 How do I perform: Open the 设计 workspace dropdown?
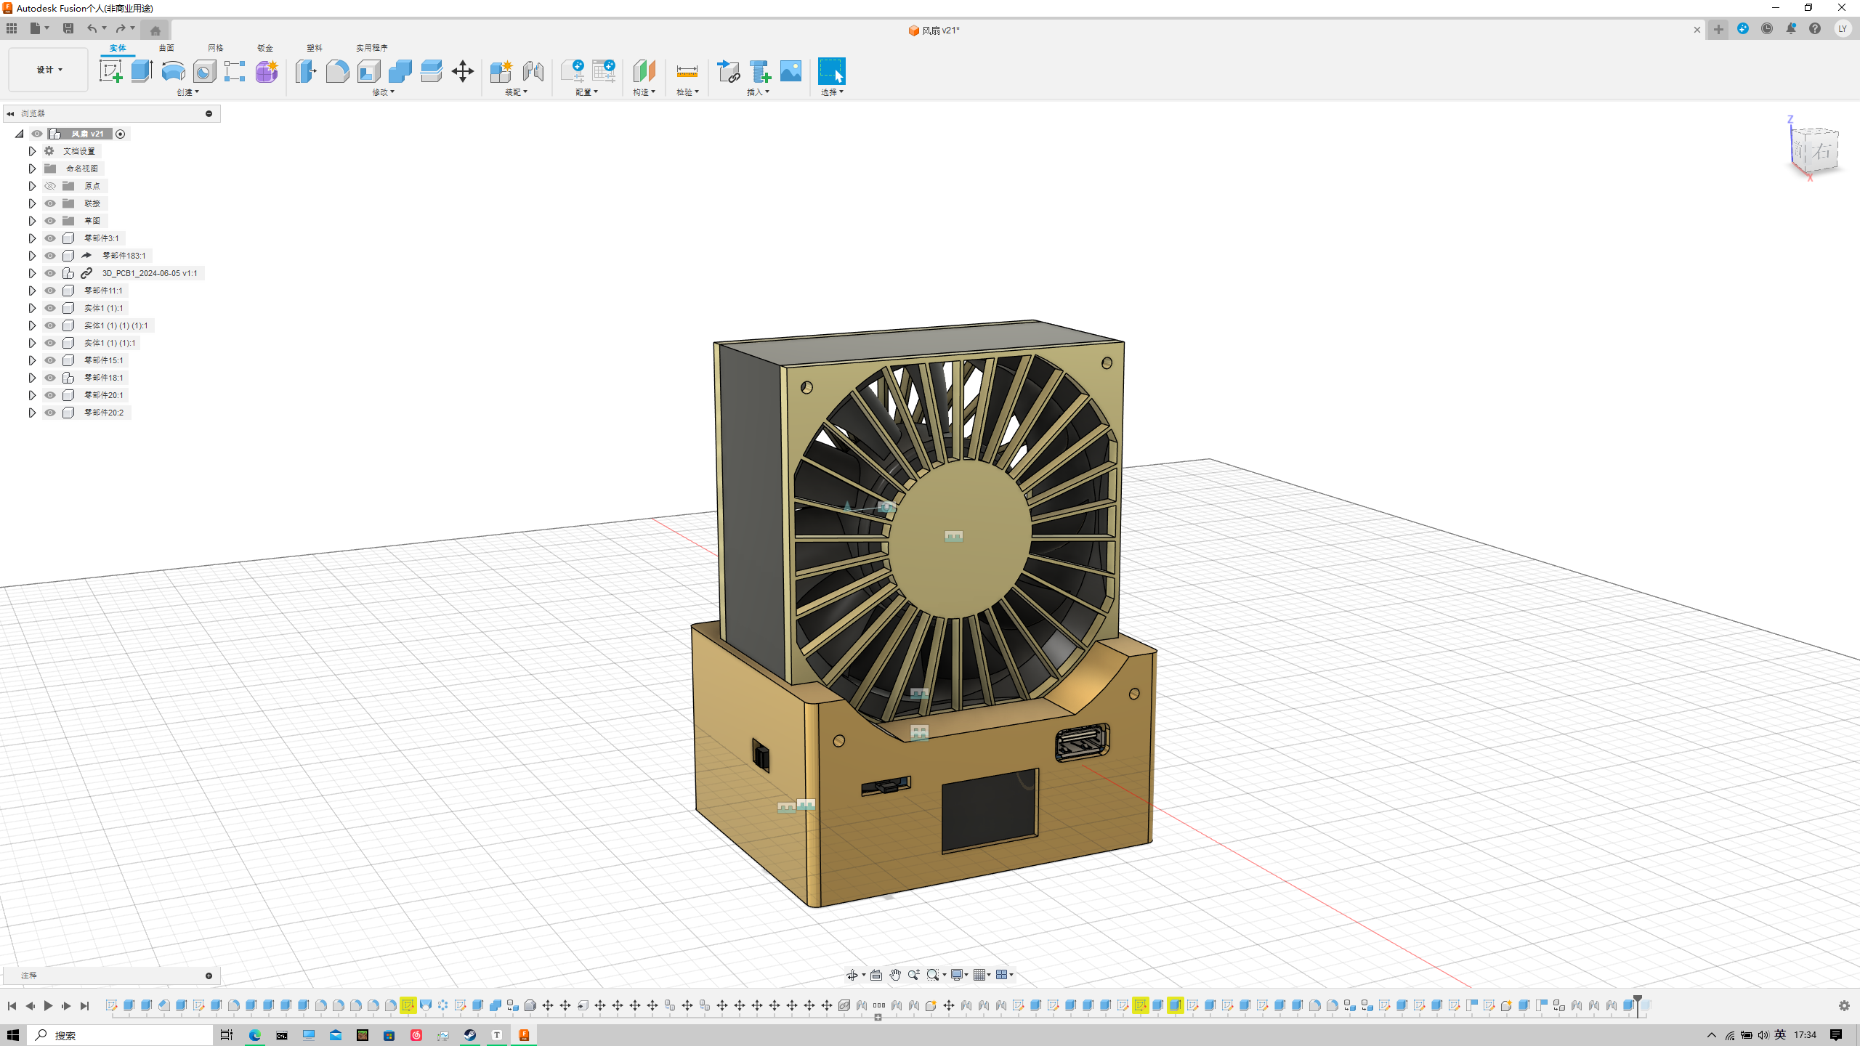(49, 70)
